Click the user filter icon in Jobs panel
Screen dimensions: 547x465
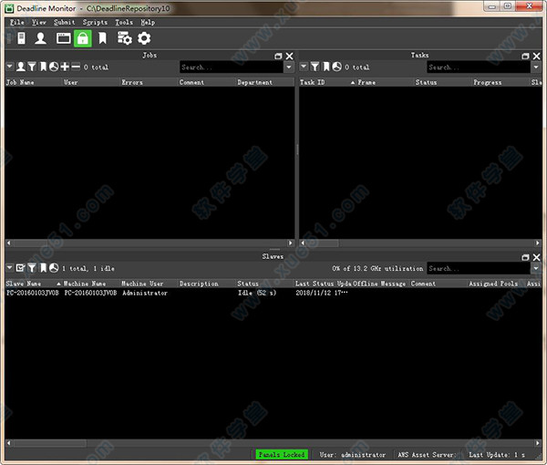point(21,67)
